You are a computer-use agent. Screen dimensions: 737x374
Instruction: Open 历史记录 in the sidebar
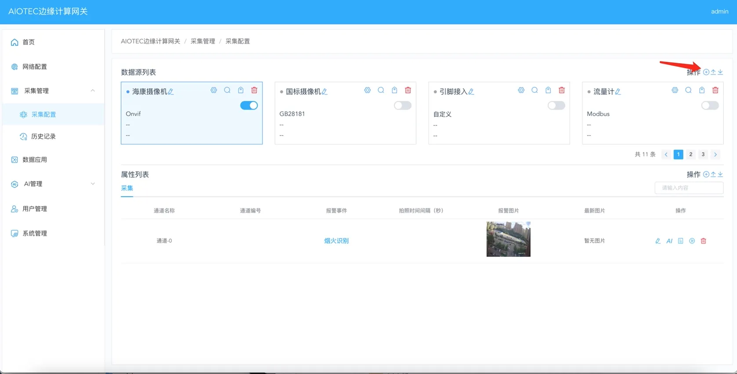point(43,137)
